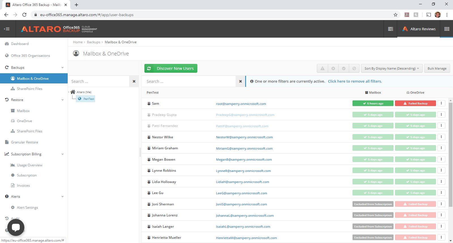Select the PenTest organisation in tree
Screen dimensions: 453x243
point(86,99)
